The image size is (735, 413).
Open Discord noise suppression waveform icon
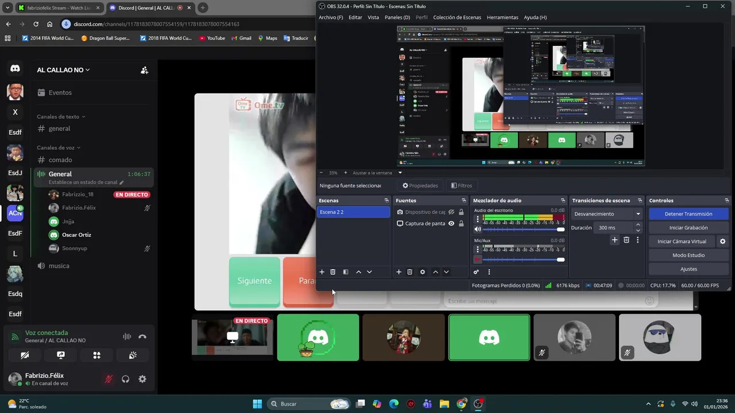point(127,337)
